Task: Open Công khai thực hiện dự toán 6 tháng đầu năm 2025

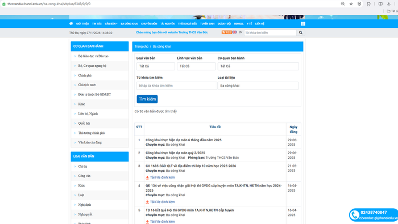Action: coord(183,140)
